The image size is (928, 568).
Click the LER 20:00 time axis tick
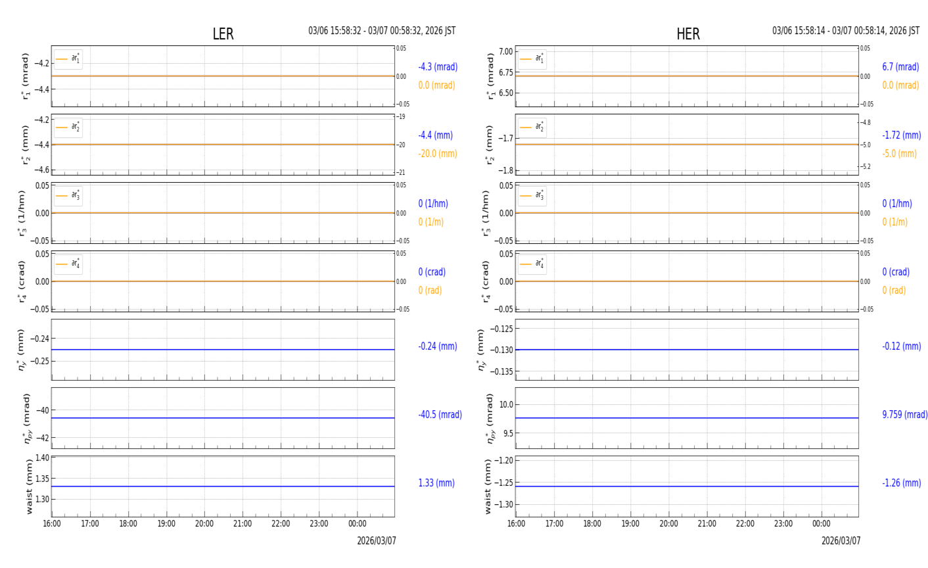204,524
